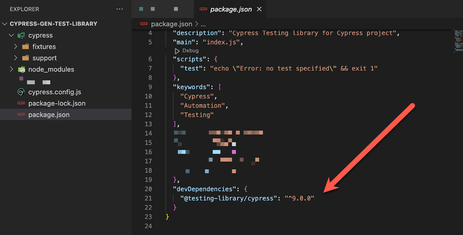Image resolution: width=463 pixels, height=235 pixels.
Task: Click the breadcrumb ellipsis after package.json
Action: coord(203,24)
